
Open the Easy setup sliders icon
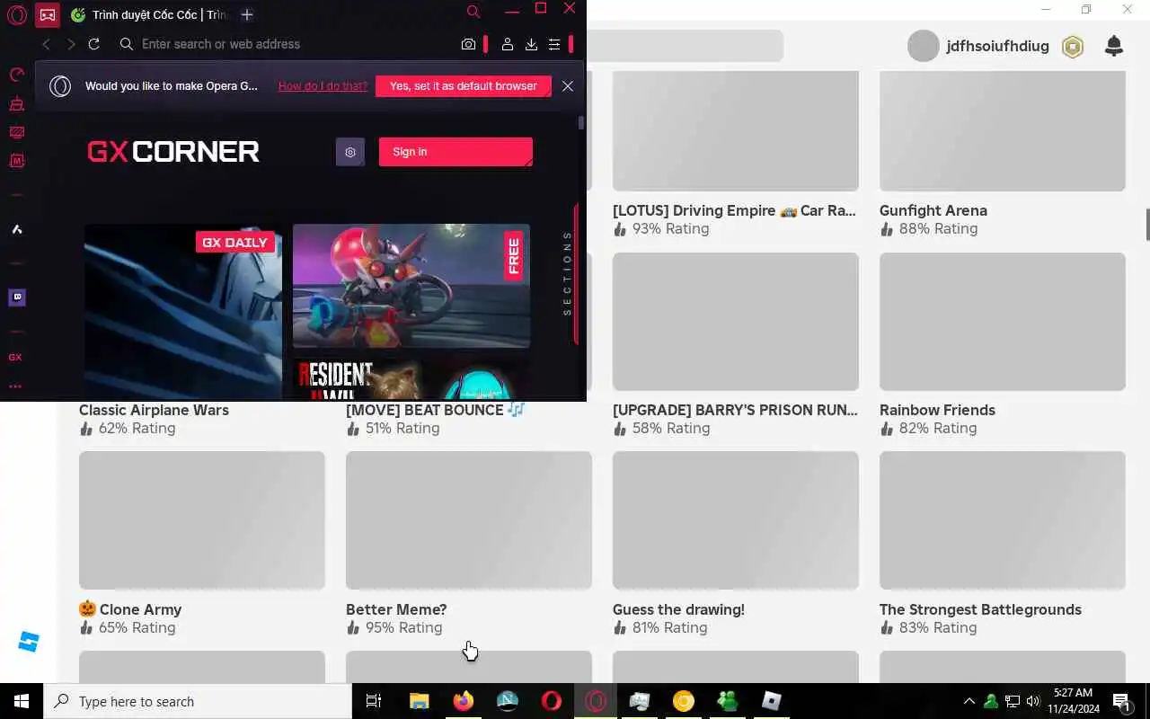point(554,44)
